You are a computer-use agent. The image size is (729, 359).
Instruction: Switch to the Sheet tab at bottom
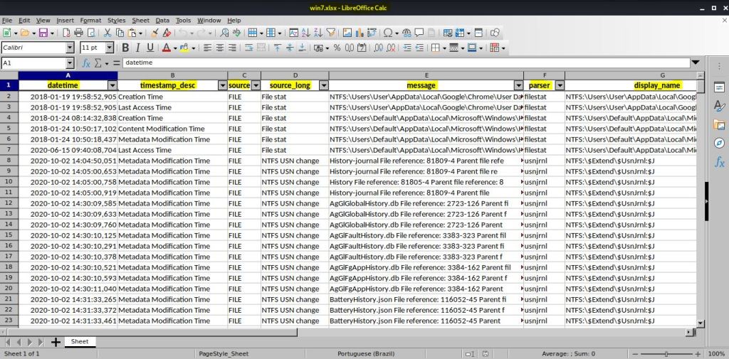[80, 342]
